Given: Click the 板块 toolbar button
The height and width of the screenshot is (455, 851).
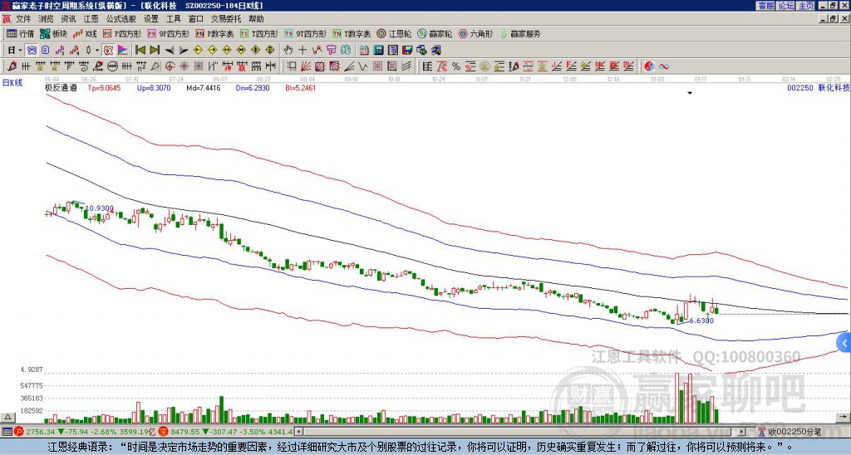Looking at the screenshot, I should (x=54, y=33).
